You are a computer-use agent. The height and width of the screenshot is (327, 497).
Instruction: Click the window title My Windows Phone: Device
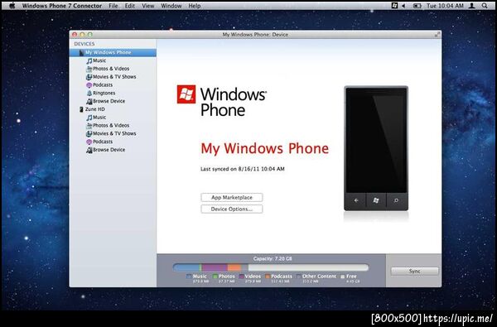click(x=255, y=35)
